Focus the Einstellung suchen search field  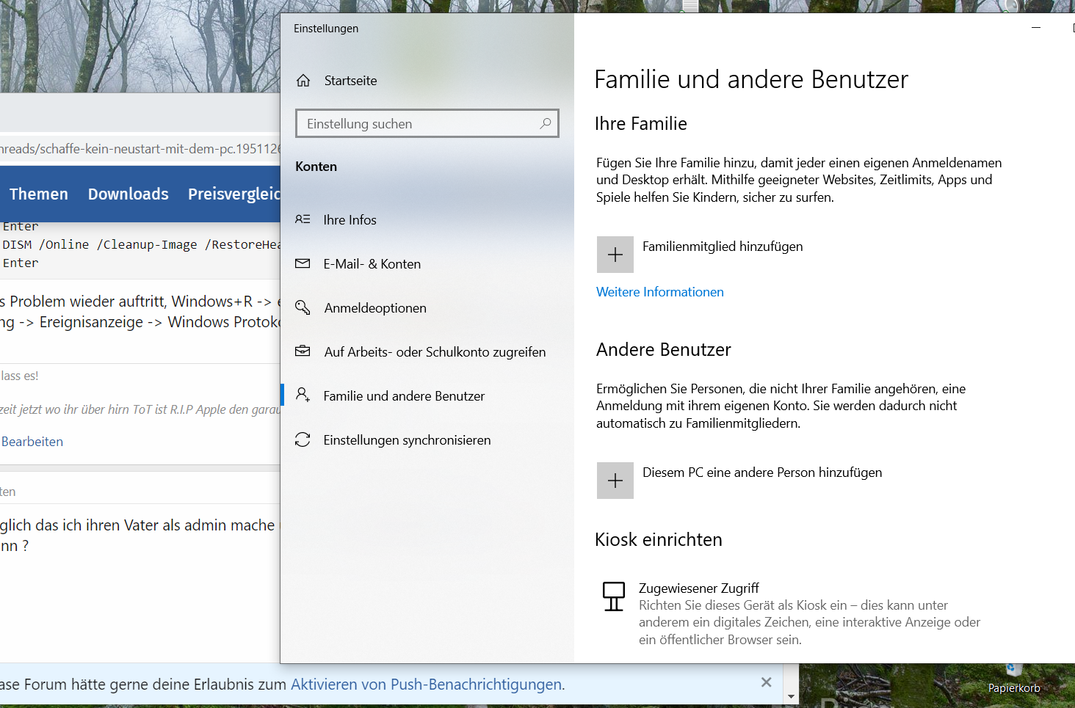pyautogui.click(x=427, y=123)
